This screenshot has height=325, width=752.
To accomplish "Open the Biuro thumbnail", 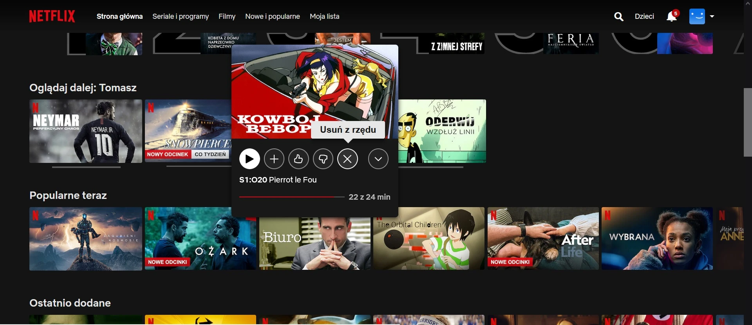I will 315,244.
